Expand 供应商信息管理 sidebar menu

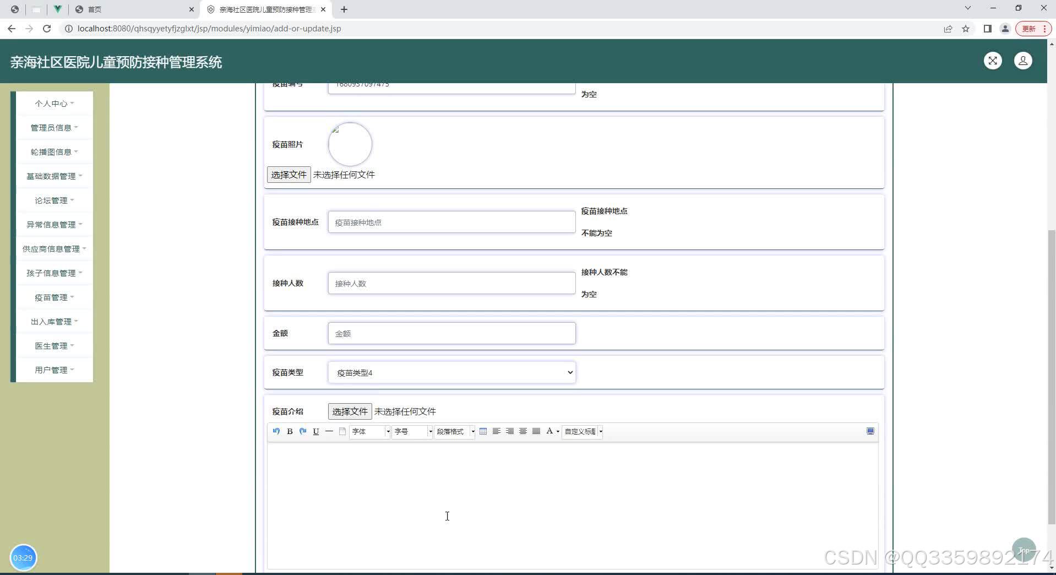[x=54, y=249]
